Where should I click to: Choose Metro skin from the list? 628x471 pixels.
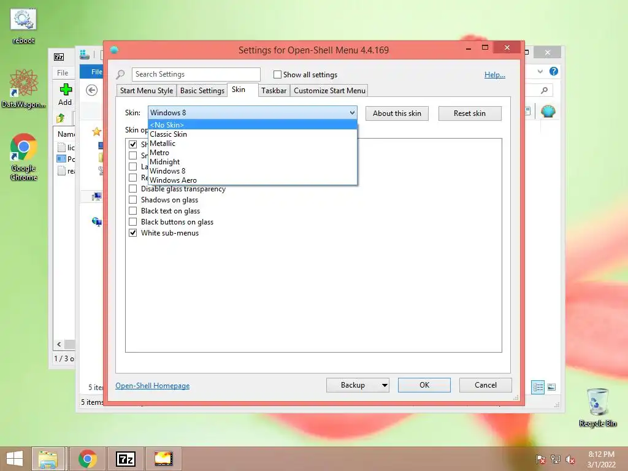(x=252, y=153)
